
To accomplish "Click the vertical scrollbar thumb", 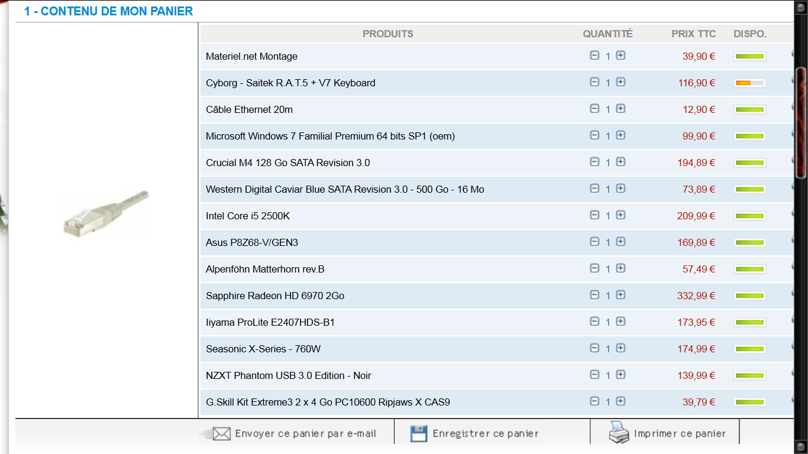I will [x=801, y=123].
